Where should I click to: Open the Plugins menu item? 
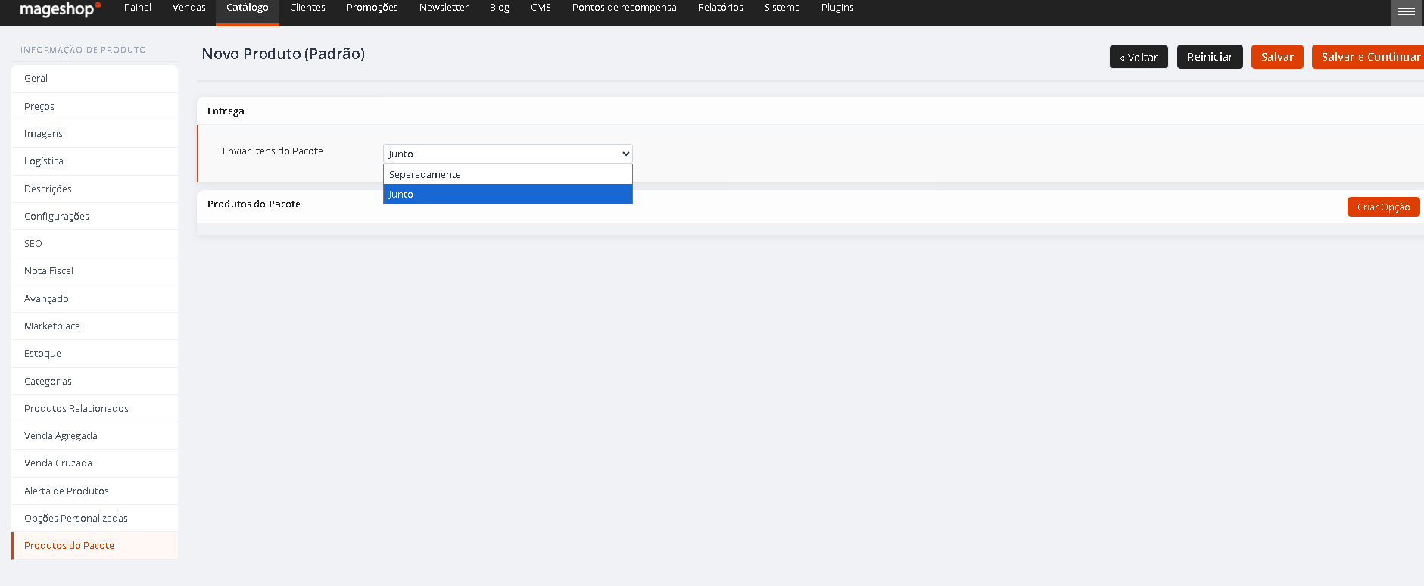[x=837, y=8]
